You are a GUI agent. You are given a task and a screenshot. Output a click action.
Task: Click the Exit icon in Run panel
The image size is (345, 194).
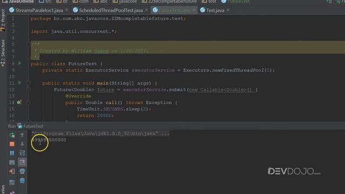pos(12,171)
